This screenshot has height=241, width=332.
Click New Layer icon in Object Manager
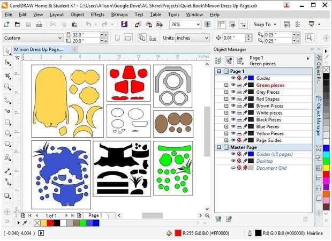218,219
